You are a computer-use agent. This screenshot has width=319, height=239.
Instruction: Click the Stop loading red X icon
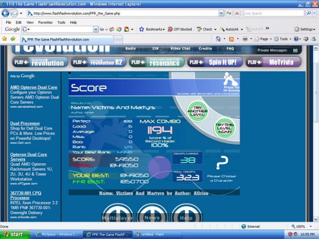[x=237, y=14]
